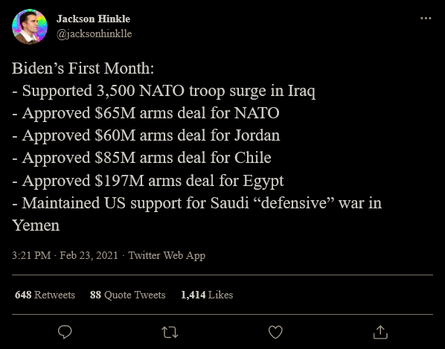Viewport: 445px width, 349px height.
Task: Click the Saudi "defensive" war text line
Action: point(196,203)
